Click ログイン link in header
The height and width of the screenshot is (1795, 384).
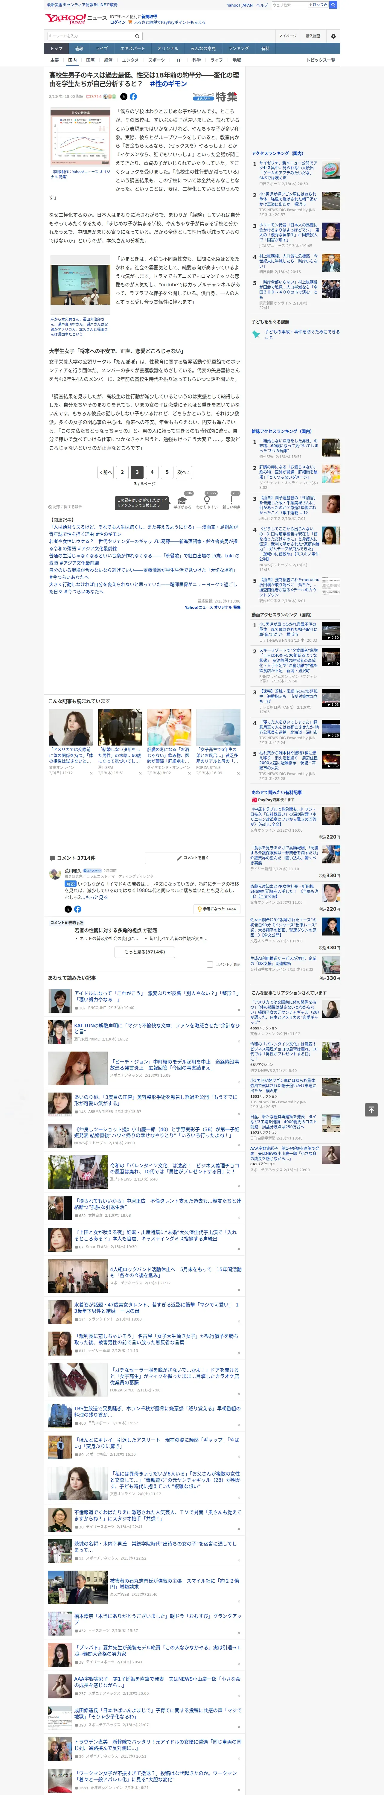118,22
